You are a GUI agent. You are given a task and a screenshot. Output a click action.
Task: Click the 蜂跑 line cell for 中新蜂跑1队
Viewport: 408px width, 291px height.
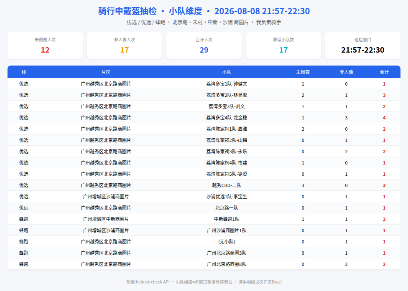point(24,219)
